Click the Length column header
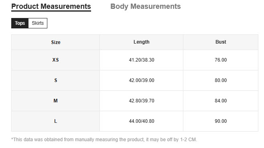 (x=141, y=42)
